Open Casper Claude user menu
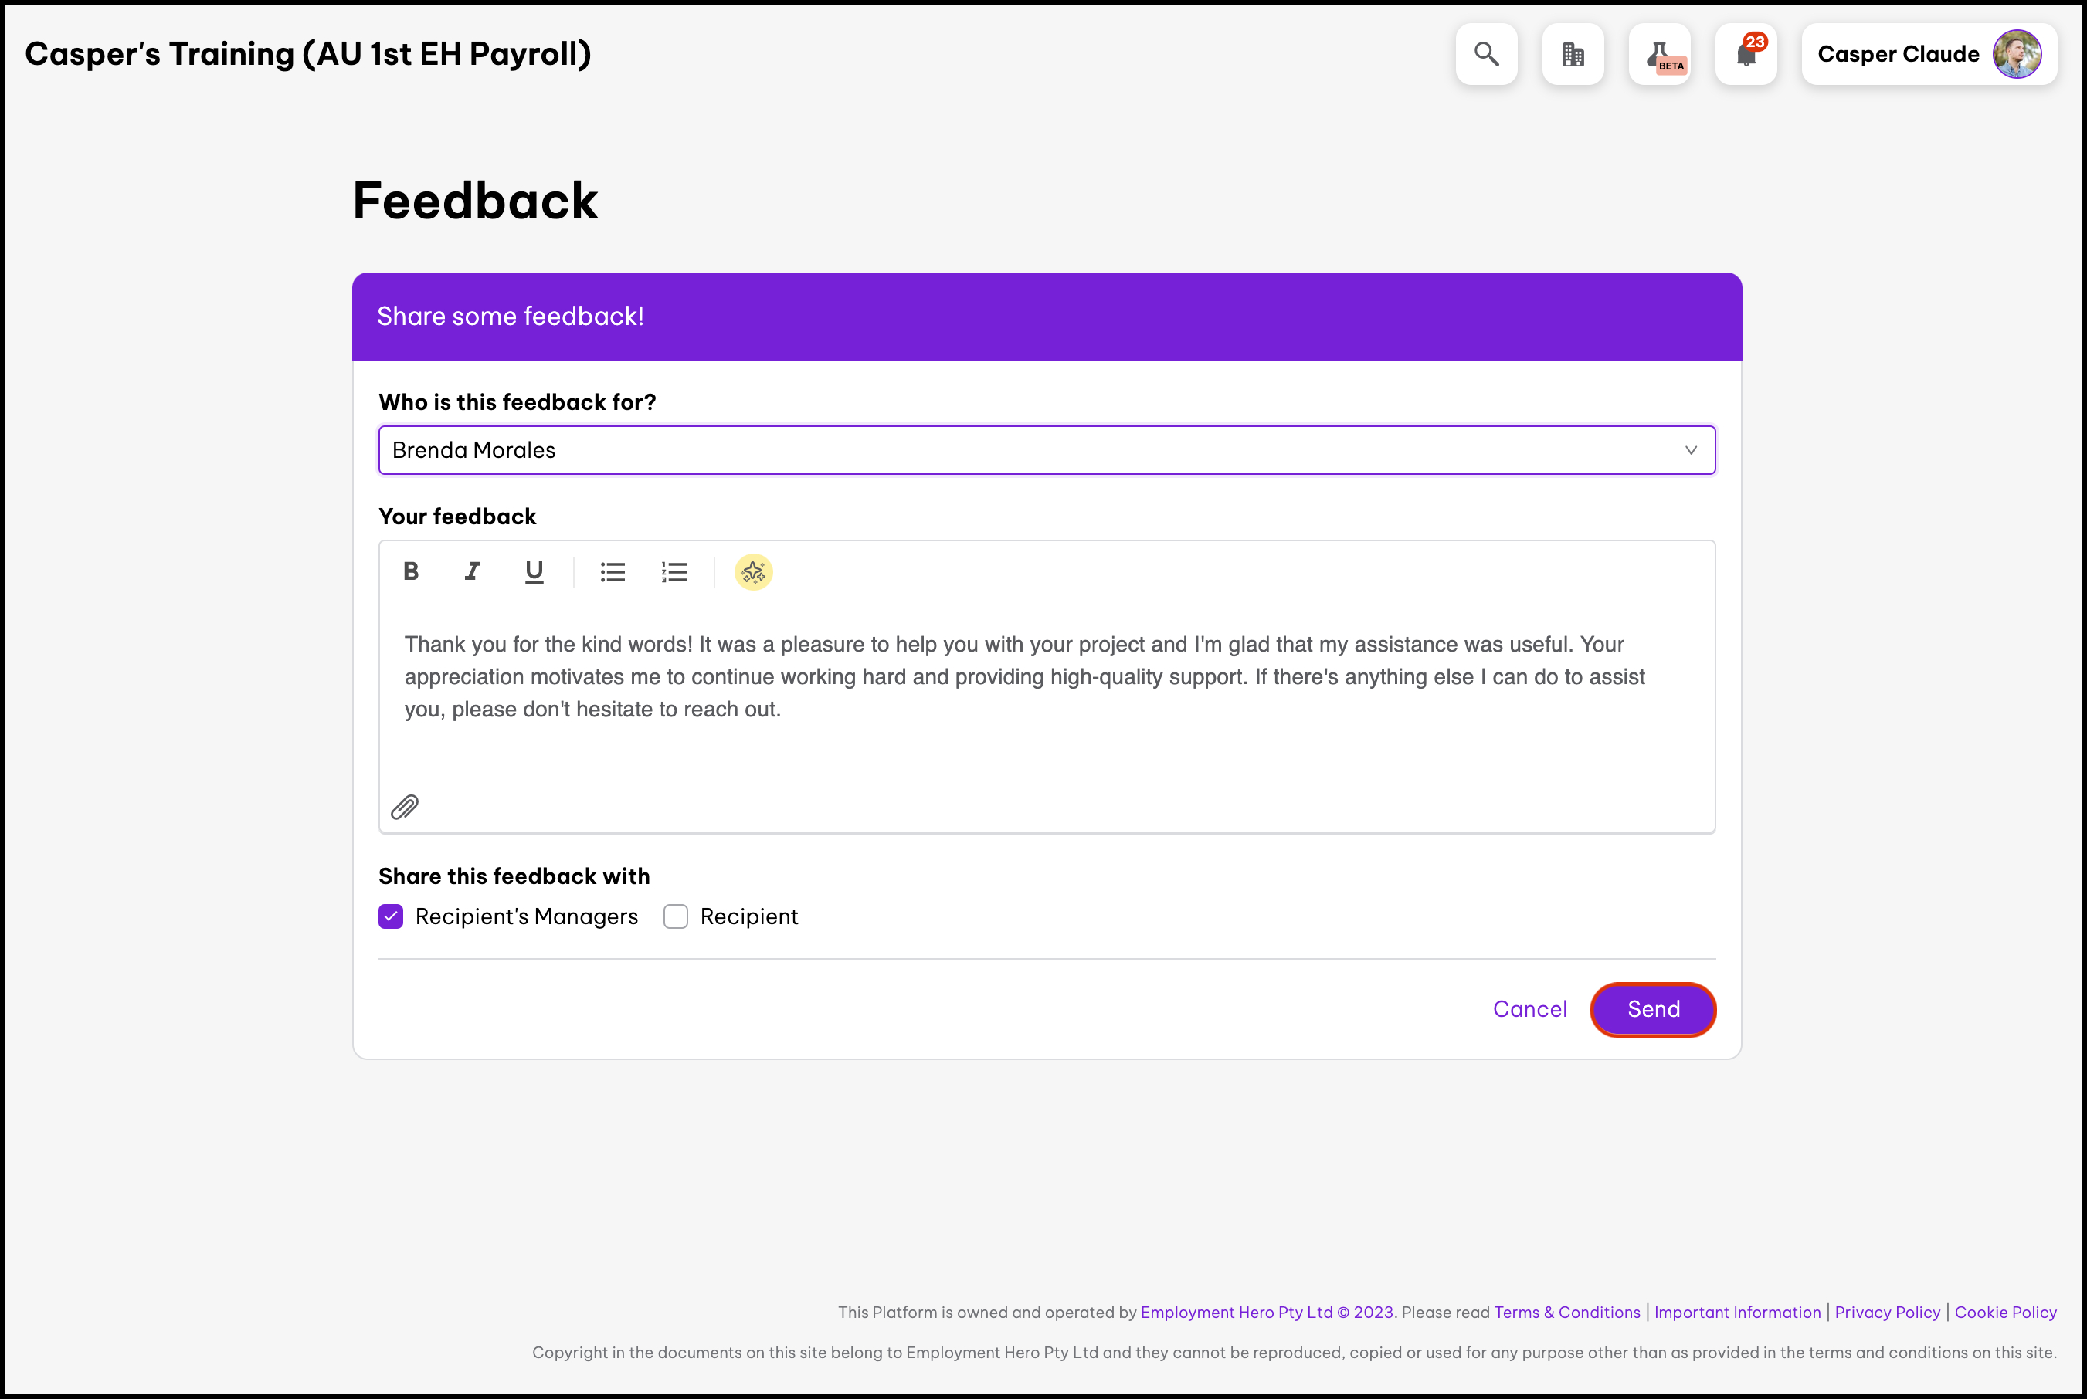The width and height of the screenshot is (2087, 1399). coord(1928,54)
